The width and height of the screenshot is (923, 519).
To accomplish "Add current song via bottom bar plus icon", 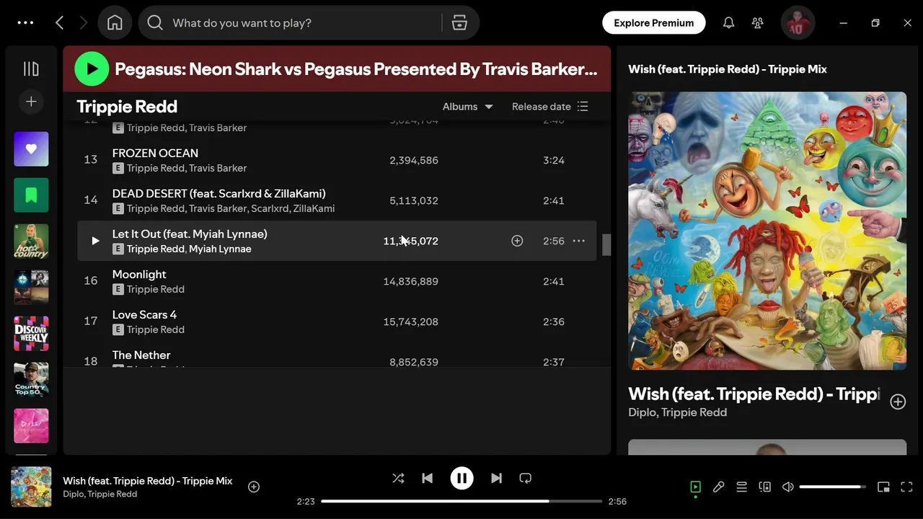I will pyautogui.click(x=254, y=487).
